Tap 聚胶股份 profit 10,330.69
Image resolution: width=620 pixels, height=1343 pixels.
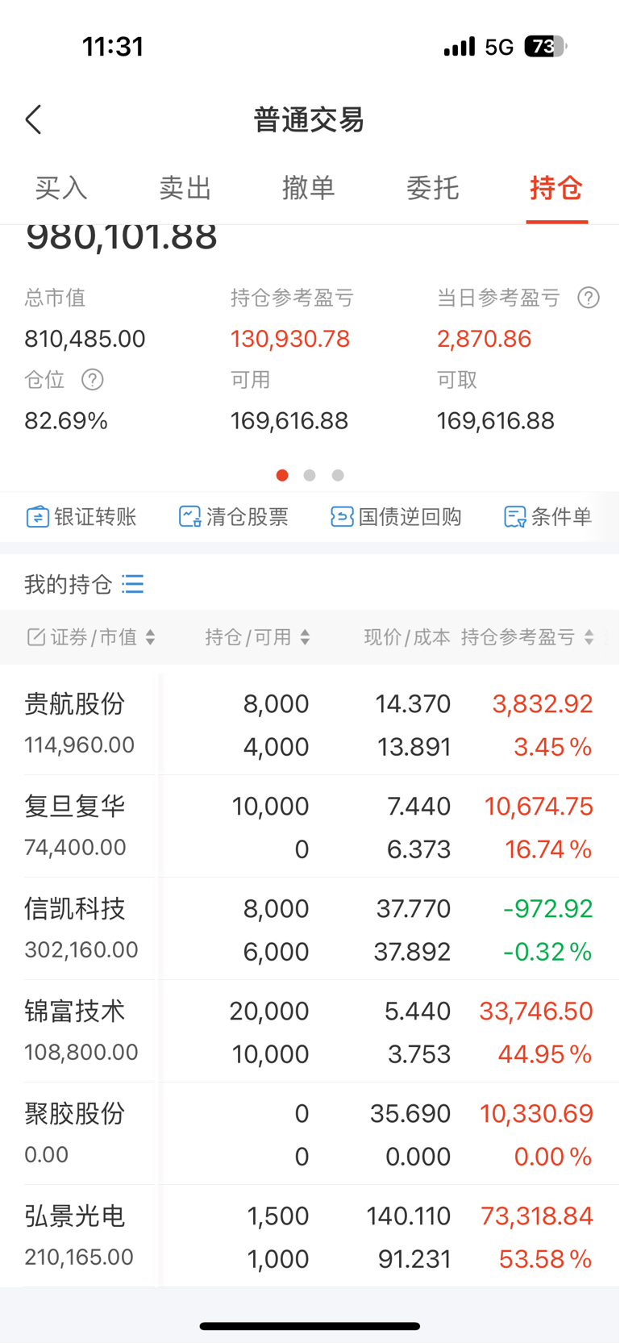tap(536, 1113)
